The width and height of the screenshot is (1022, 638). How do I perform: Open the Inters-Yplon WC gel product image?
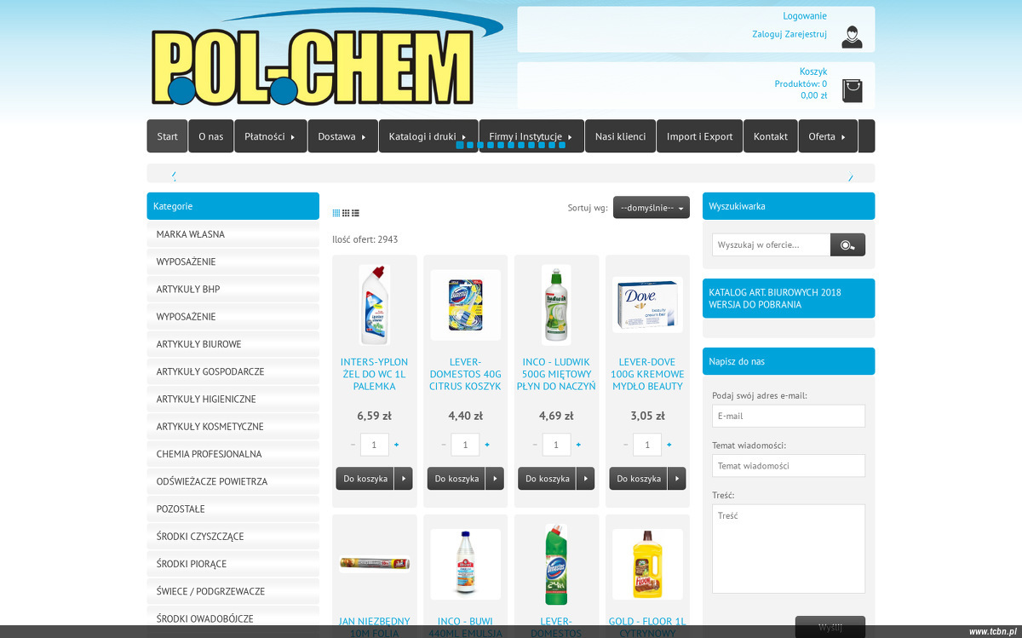(375, 304)
